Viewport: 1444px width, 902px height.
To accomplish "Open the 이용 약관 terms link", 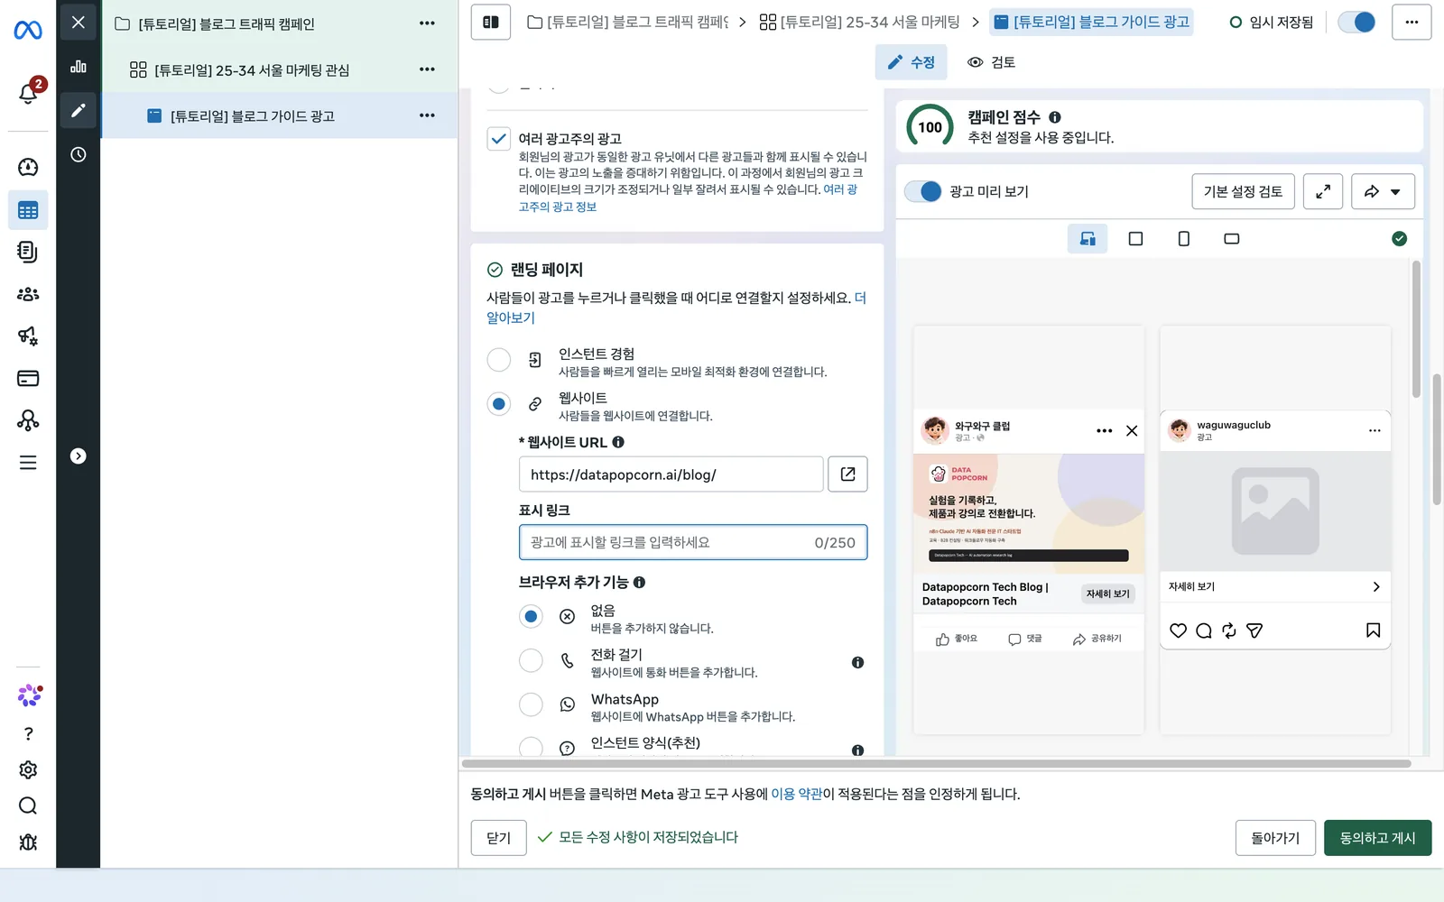I will pos(797,794).
